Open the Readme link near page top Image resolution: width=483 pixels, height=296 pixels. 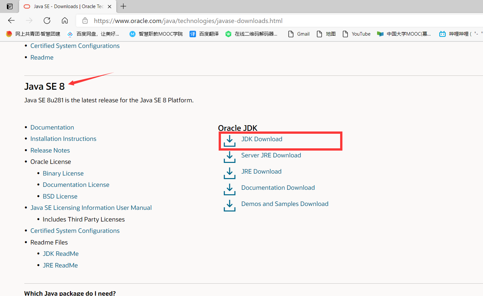coord(42,57)
